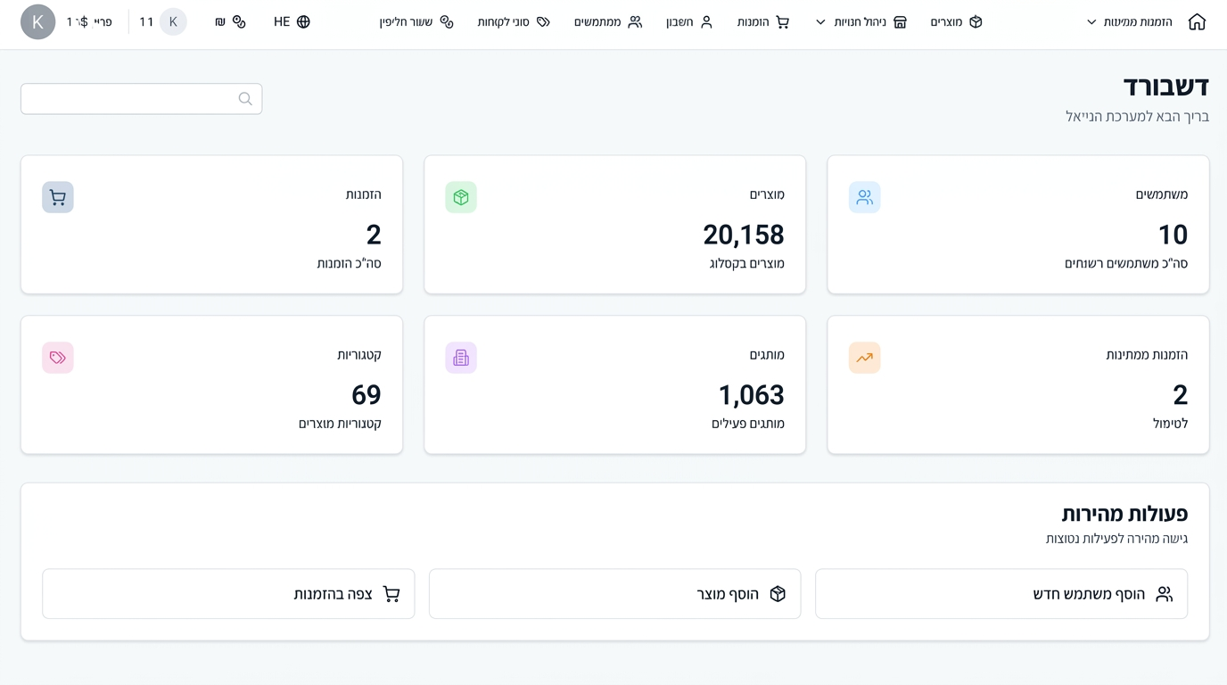Open the שער חליפין navigation item
Viewport: 1227px width, 685px height.
click(416, 21)
